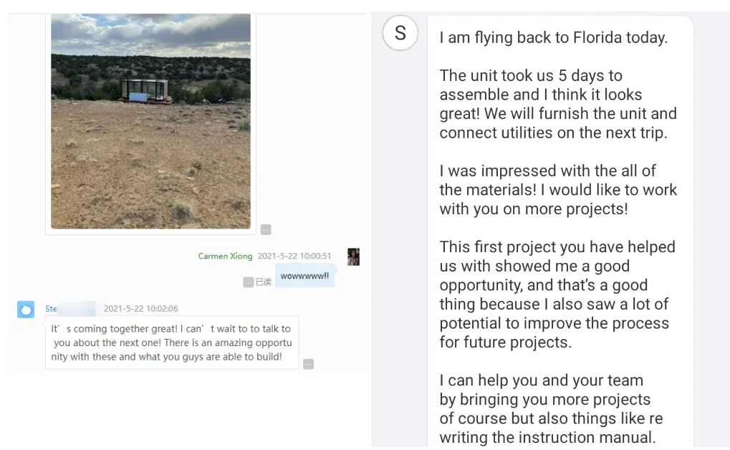Image resolution: width=730 pixels, height=450 pixels.
Task: Click the paragraph about rewriting the instruction manual
Action: (551, 408)
